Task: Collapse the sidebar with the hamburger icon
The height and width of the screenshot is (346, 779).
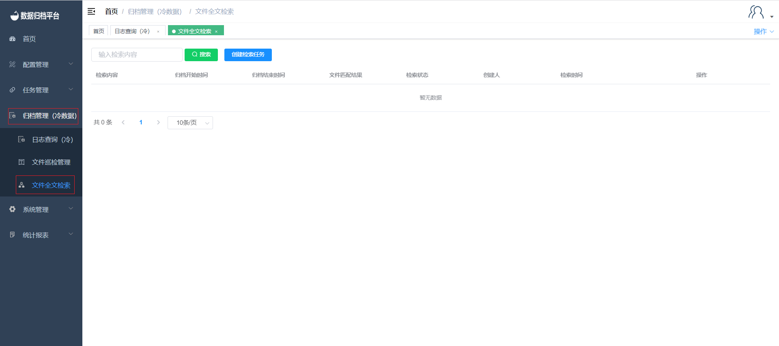Action: [91, 11]
